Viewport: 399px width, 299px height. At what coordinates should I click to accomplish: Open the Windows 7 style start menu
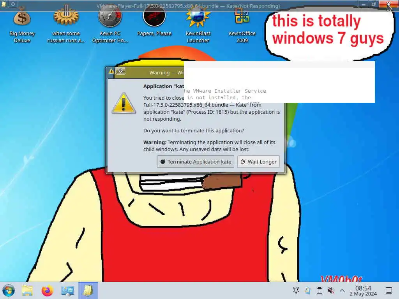point(9,290)
